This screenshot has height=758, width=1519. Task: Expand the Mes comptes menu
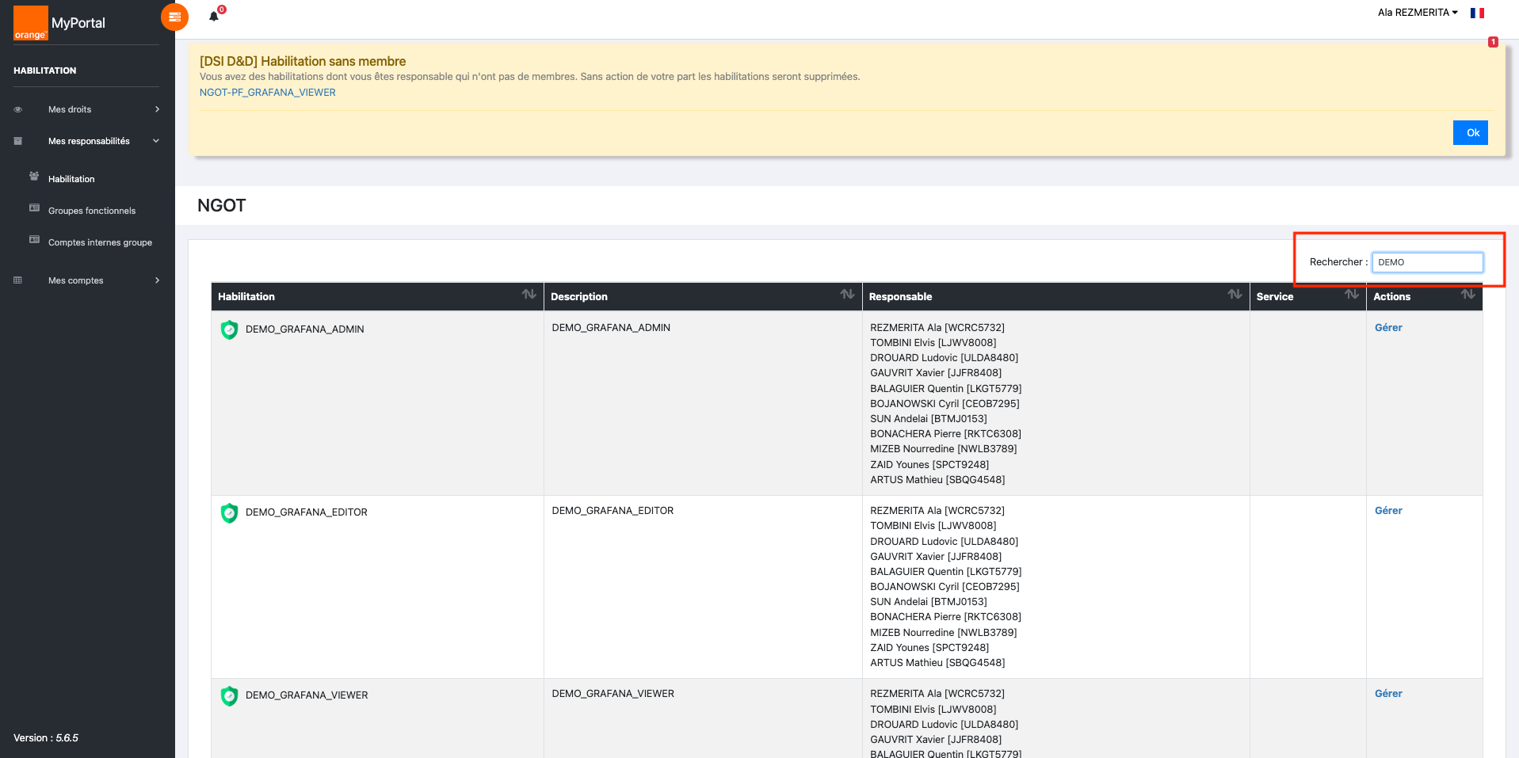click(x=87, y=280)
